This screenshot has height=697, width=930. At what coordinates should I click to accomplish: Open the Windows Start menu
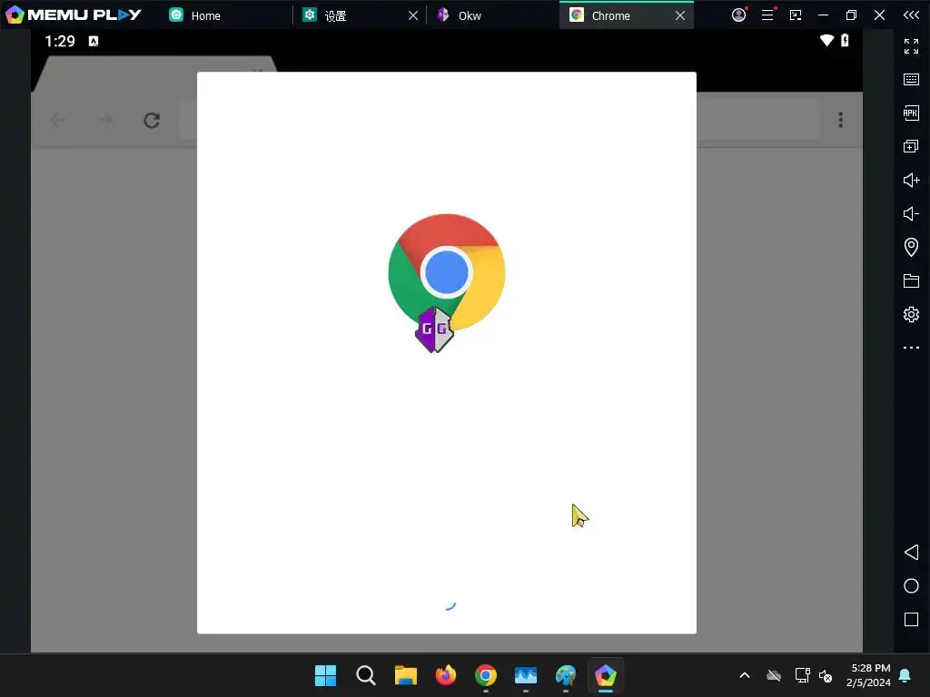[x=326, y=675]
